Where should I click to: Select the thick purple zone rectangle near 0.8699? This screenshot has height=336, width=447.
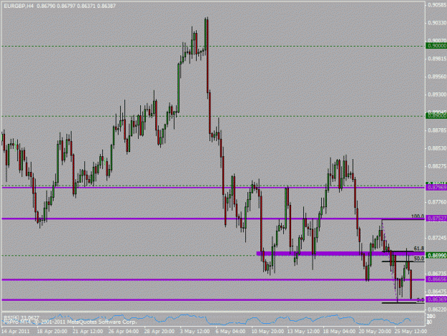[340, 253]
